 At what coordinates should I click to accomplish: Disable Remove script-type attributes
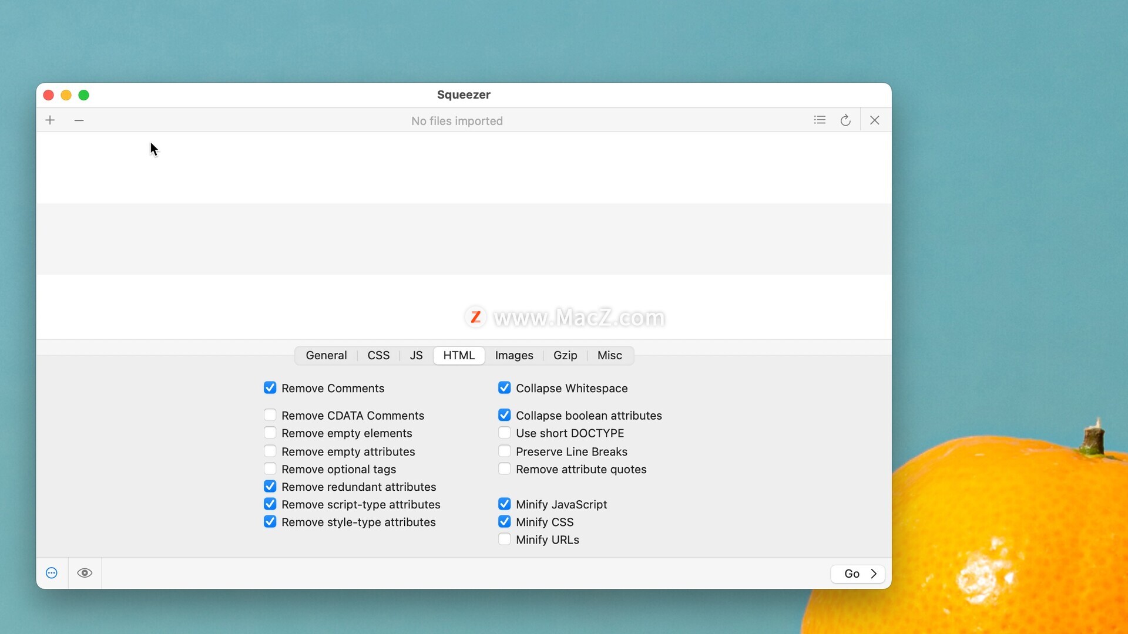point(270,504)
